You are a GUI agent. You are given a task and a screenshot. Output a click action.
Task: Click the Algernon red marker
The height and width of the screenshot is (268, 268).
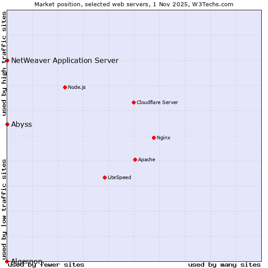coord(7,261)
